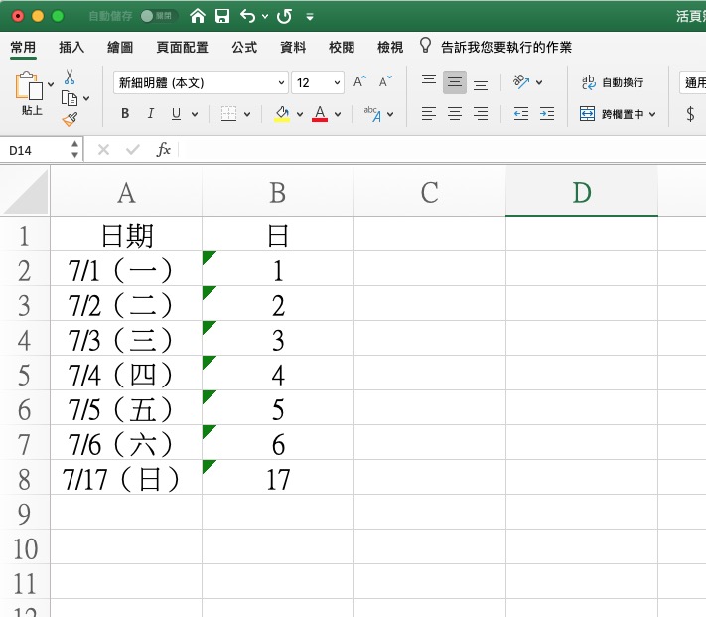Open the 頁面配置 ribbon tab
The image size is (706, 617).
tap(183, 47)
